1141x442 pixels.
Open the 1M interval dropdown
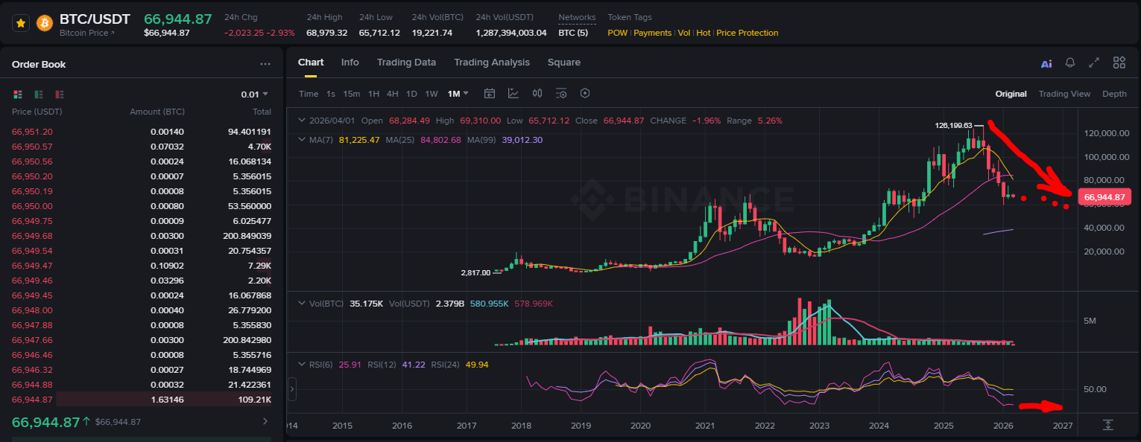click(458, 94)
